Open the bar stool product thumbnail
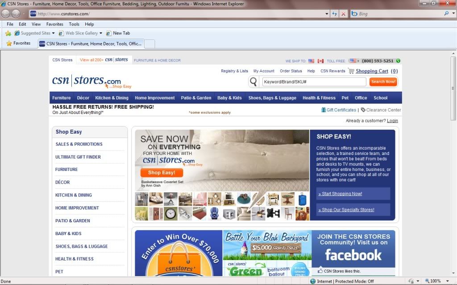457x285 pixels. (x=141, y=199)
